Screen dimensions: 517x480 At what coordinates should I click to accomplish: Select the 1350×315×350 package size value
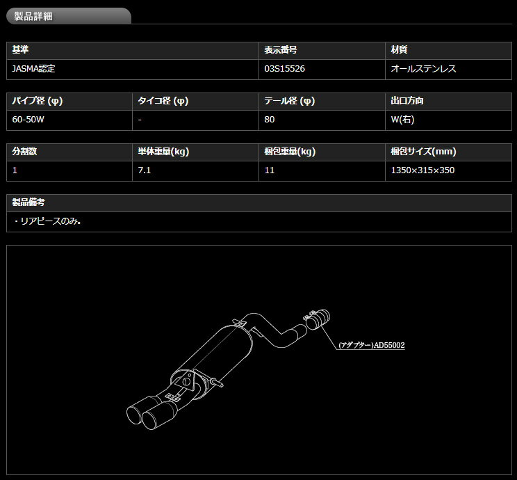(x=422, y=169)
